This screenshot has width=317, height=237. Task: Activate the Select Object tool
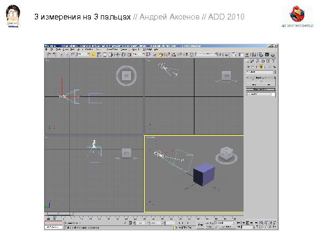point(93,55)
